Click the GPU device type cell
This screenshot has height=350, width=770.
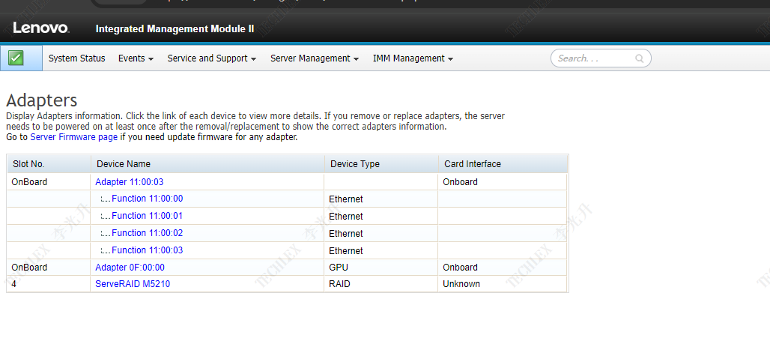click(381, 268)
